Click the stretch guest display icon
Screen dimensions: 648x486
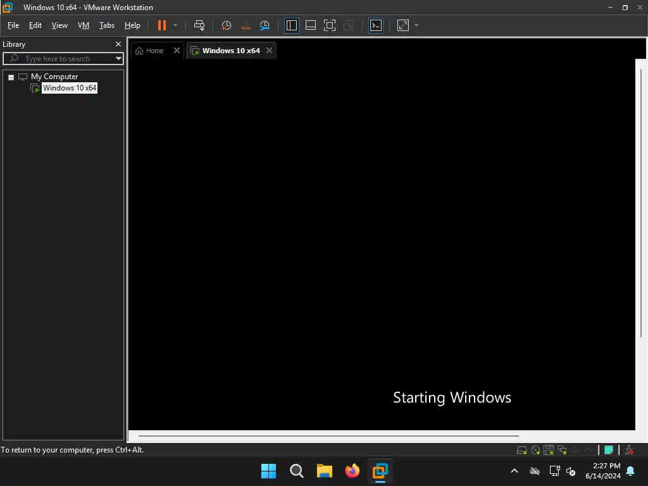tap(403, 25)
